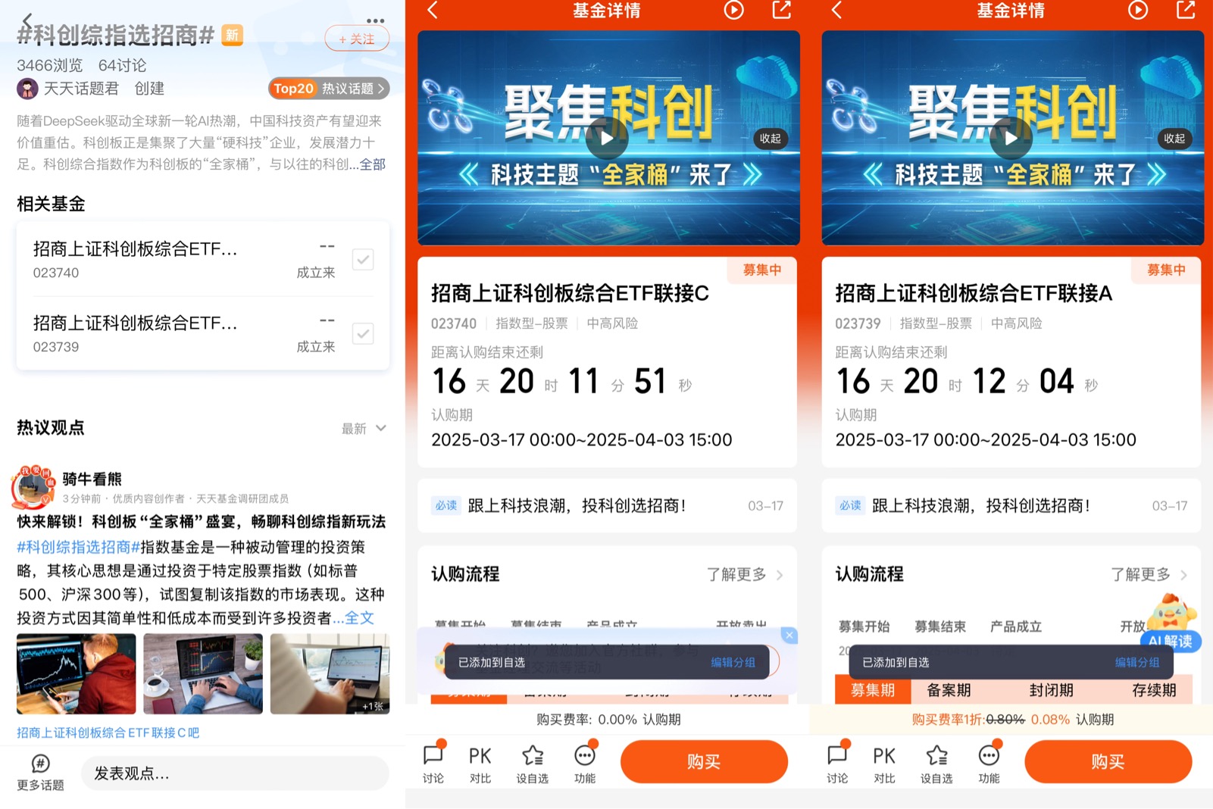Image resolution: width=1213 pixels, height=809 pixels.
Task: Go back from the 联接C fund detail page
Action: tap(433, 10)
